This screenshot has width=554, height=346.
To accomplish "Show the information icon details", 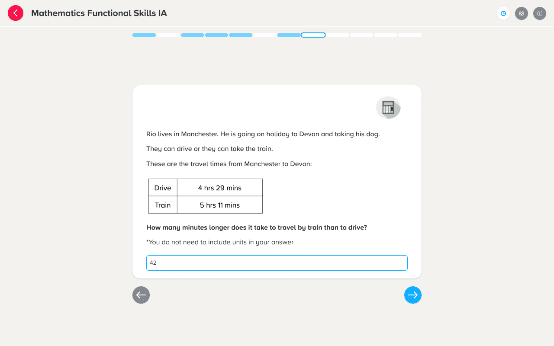I will point(540,13).
